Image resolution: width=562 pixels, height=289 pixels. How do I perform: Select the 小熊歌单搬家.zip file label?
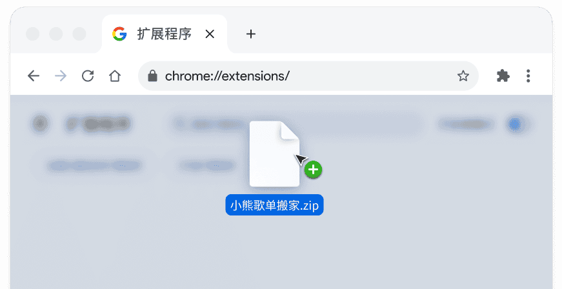coord(274,206)
